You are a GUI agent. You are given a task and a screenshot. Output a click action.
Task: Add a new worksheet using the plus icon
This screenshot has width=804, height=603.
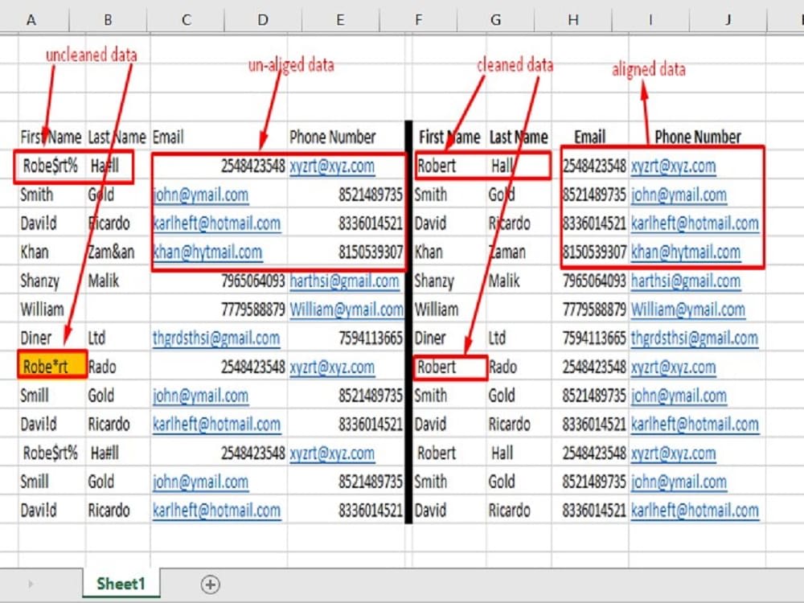[208, 585]
